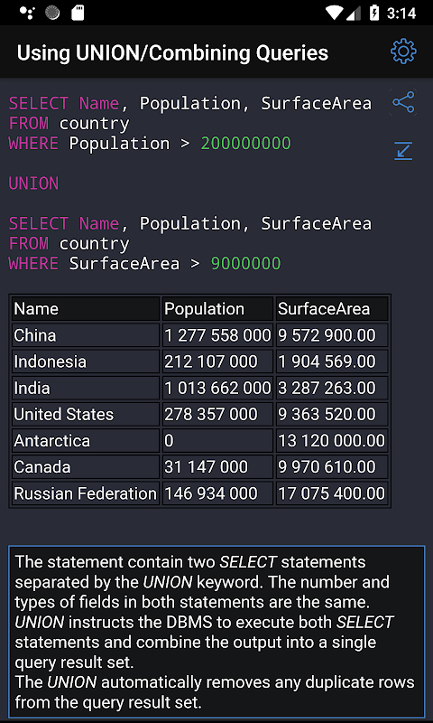The height and width of the screenshot is (723, 433).
Task: Tap the SD card notification icon
Action: point(78,13)
